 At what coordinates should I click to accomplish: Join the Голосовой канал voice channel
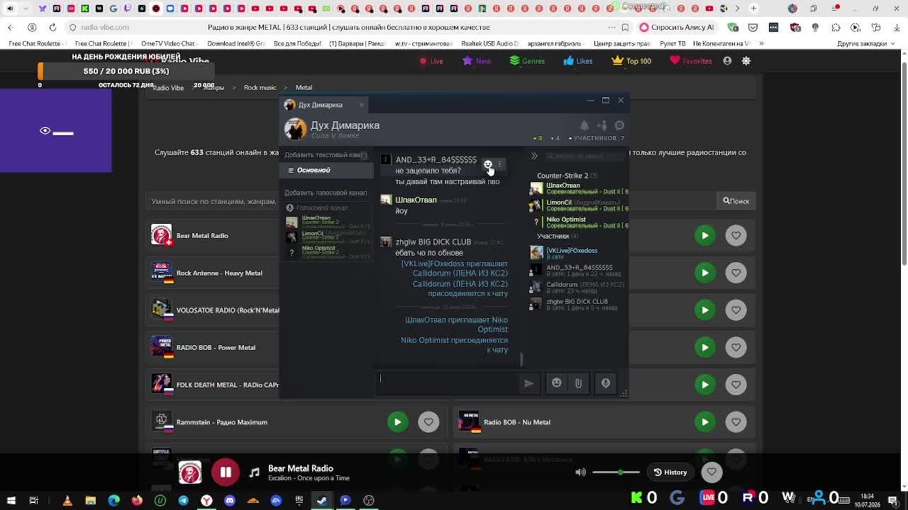[x=322, y=208]
